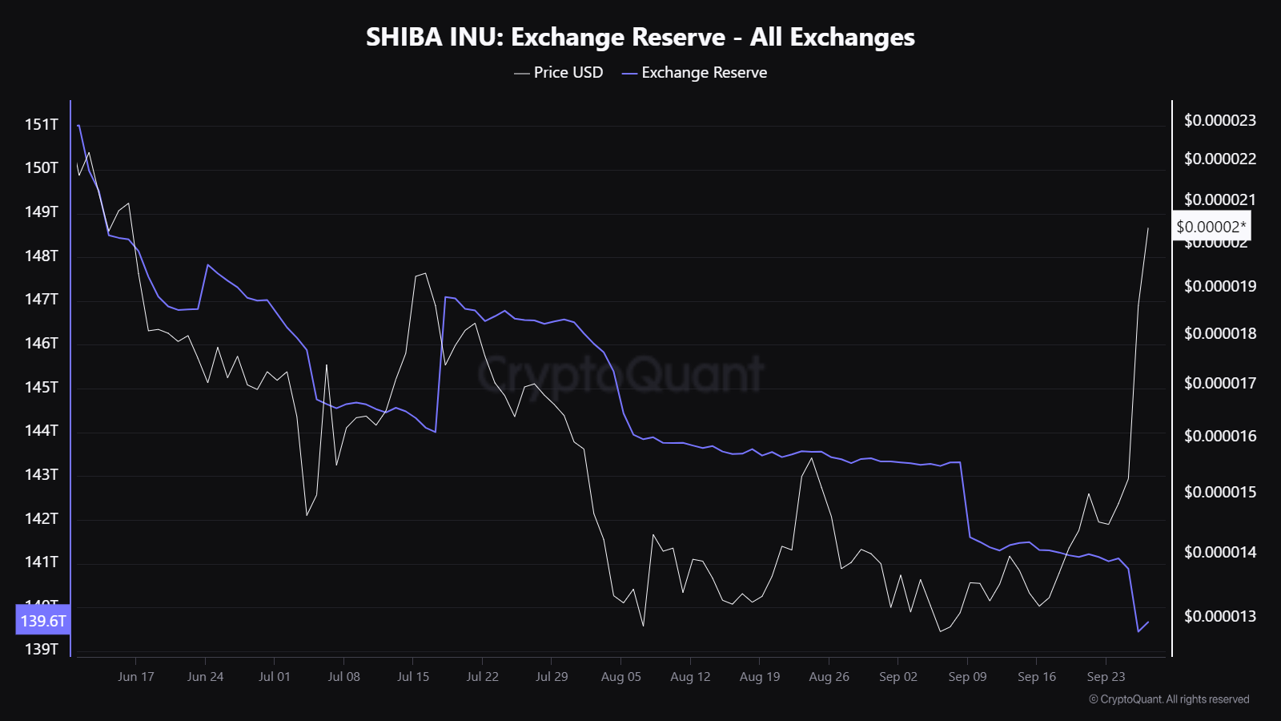Click the Jun 17 date label
This screenshot has width=1281, height=721.
pyautogui.click(x=136, y=677)
